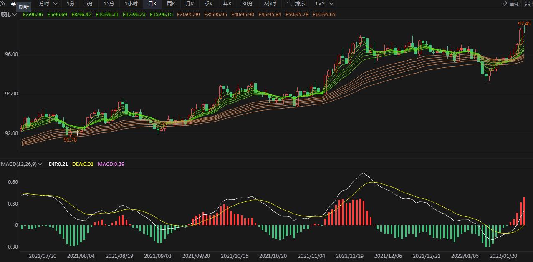
Task: Open the MACD(12,26,9) indicator dropdown
Action: point(22,164)
